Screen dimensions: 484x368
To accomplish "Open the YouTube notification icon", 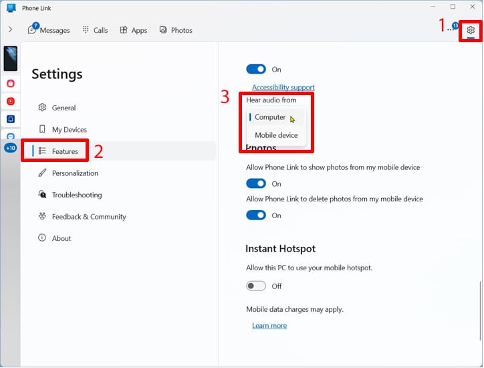I will point(11,101).
